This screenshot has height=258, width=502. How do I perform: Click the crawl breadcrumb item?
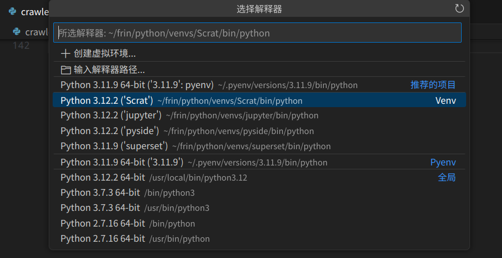coord(36,32)
